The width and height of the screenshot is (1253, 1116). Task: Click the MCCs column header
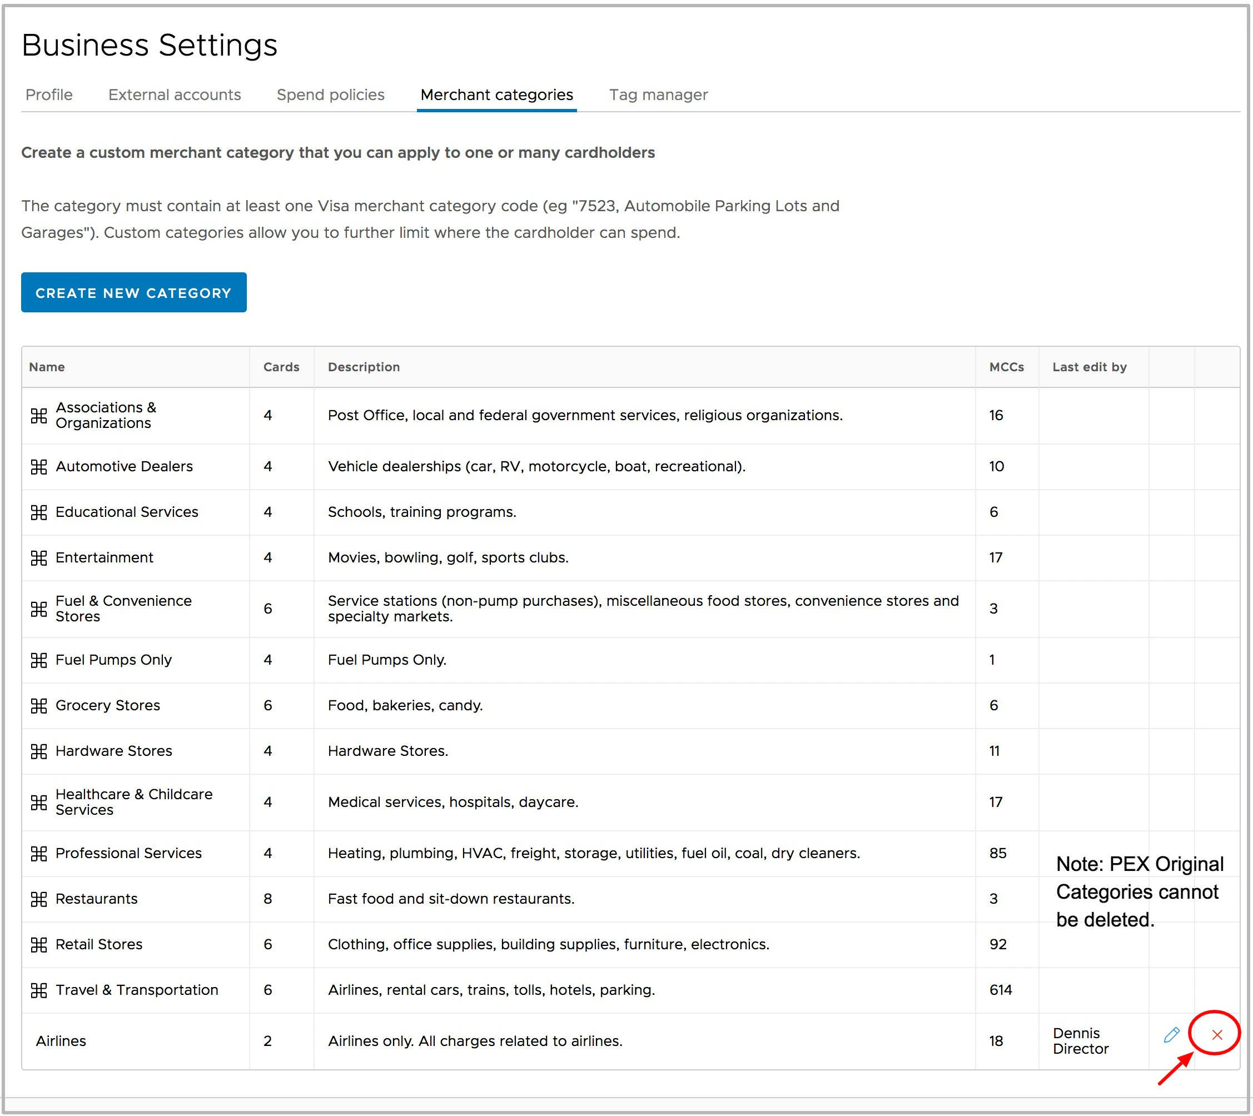(x=1006, y=367)
